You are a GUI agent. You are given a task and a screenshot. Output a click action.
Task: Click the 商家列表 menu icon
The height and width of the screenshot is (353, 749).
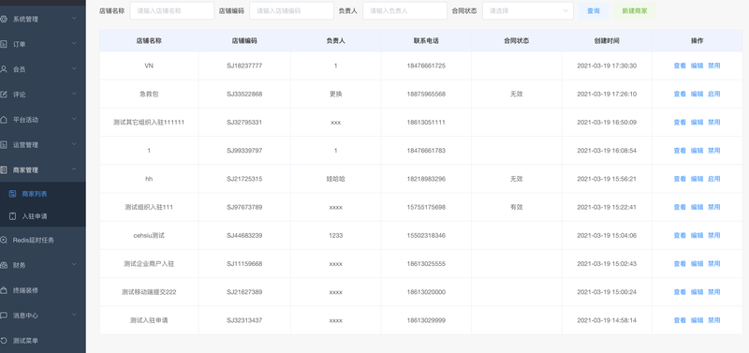[x=13, y=194]
